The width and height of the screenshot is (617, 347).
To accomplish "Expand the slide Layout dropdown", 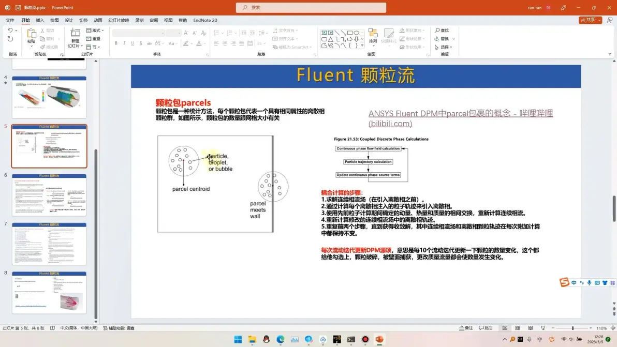I will (x=95, y=31).
